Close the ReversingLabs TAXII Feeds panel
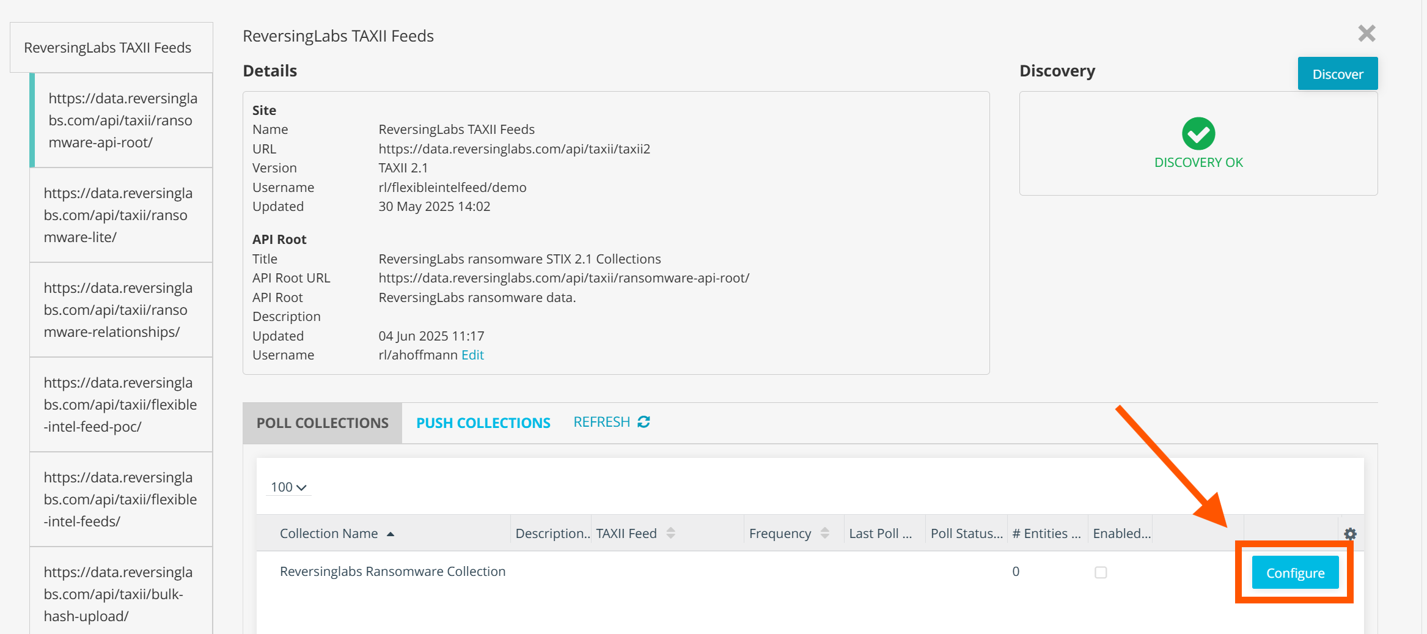Screen dimensions: 1427x634 pos(1366,33)
